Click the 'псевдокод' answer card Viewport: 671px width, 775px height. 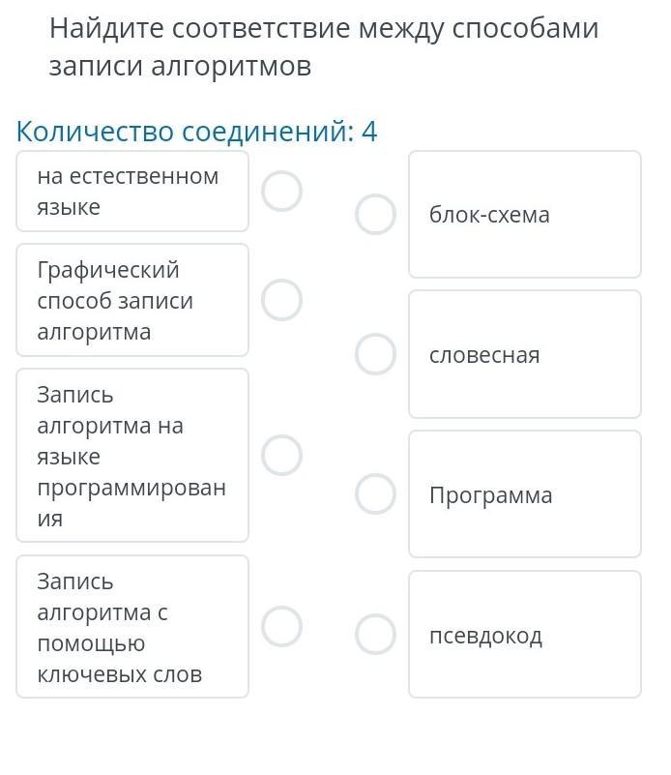click(x=525, y=634)
